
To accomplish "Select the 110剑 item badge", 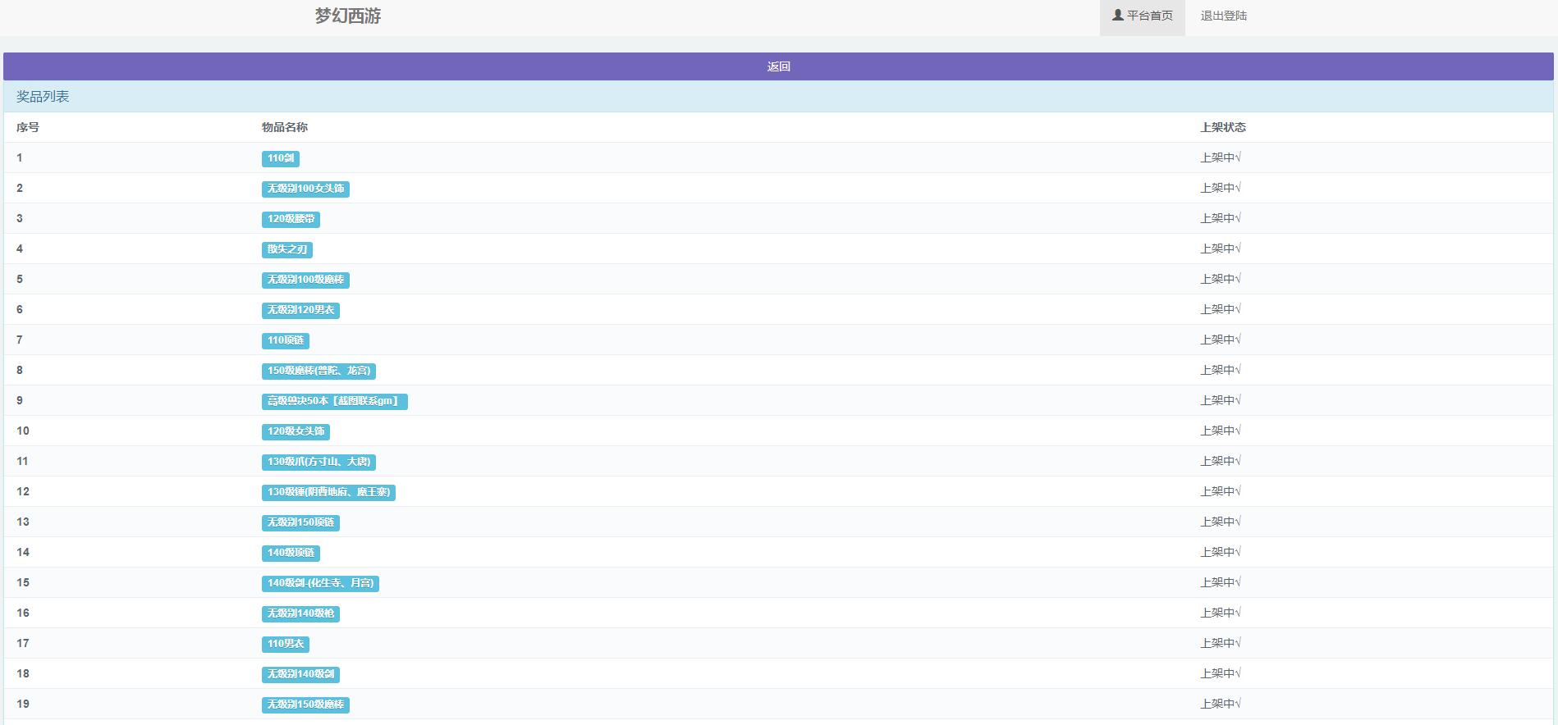I will coord(280,158).
